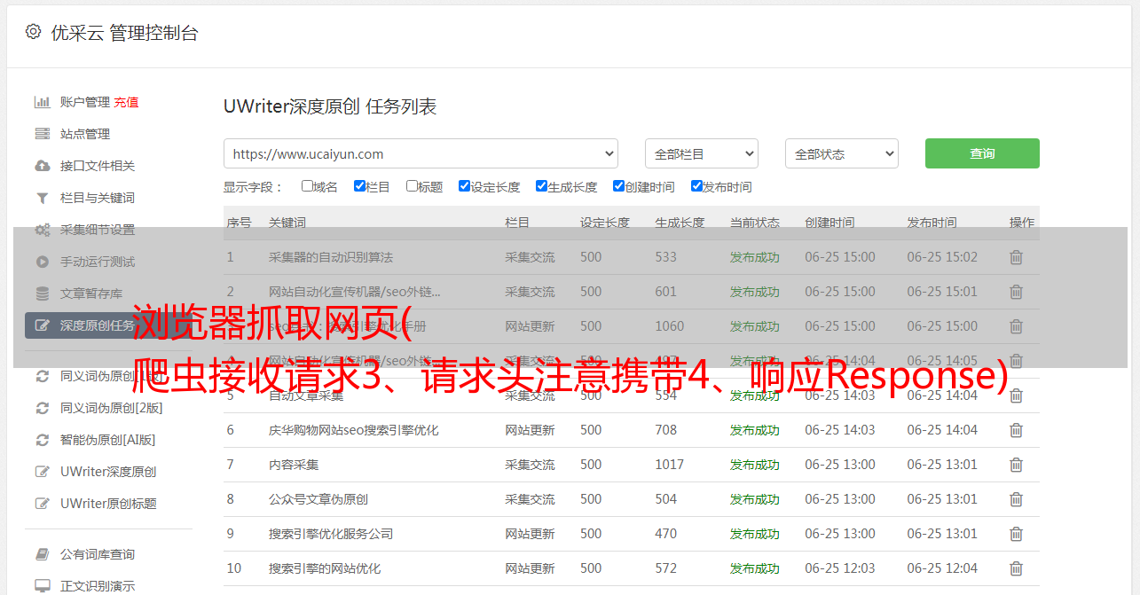Click keyword 内容采集
The height and width of the screenshot is (595, 1140).
click(x=294, y=465)
